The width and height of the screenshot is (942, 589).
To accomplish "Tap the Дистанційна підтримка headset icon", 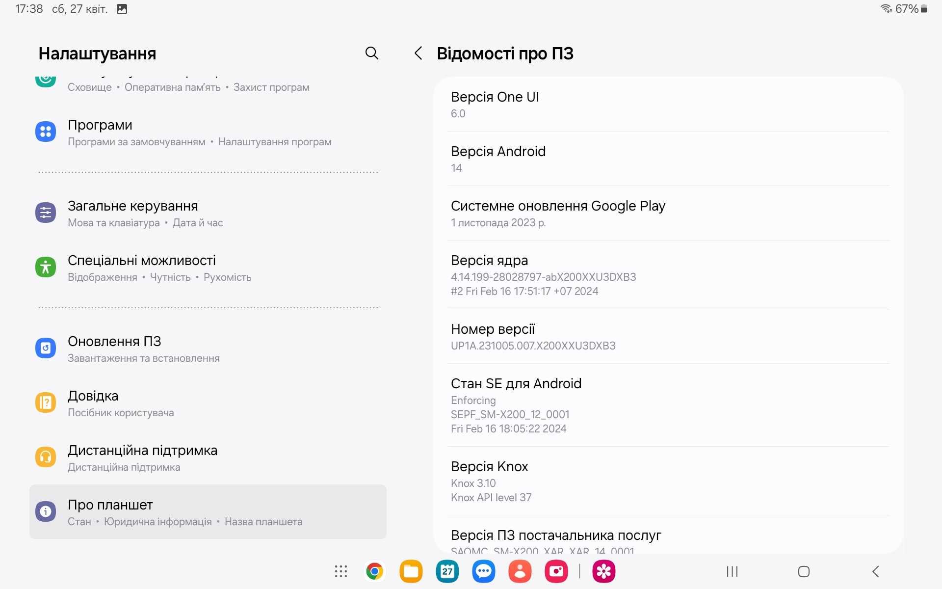I will pos(46,457).
